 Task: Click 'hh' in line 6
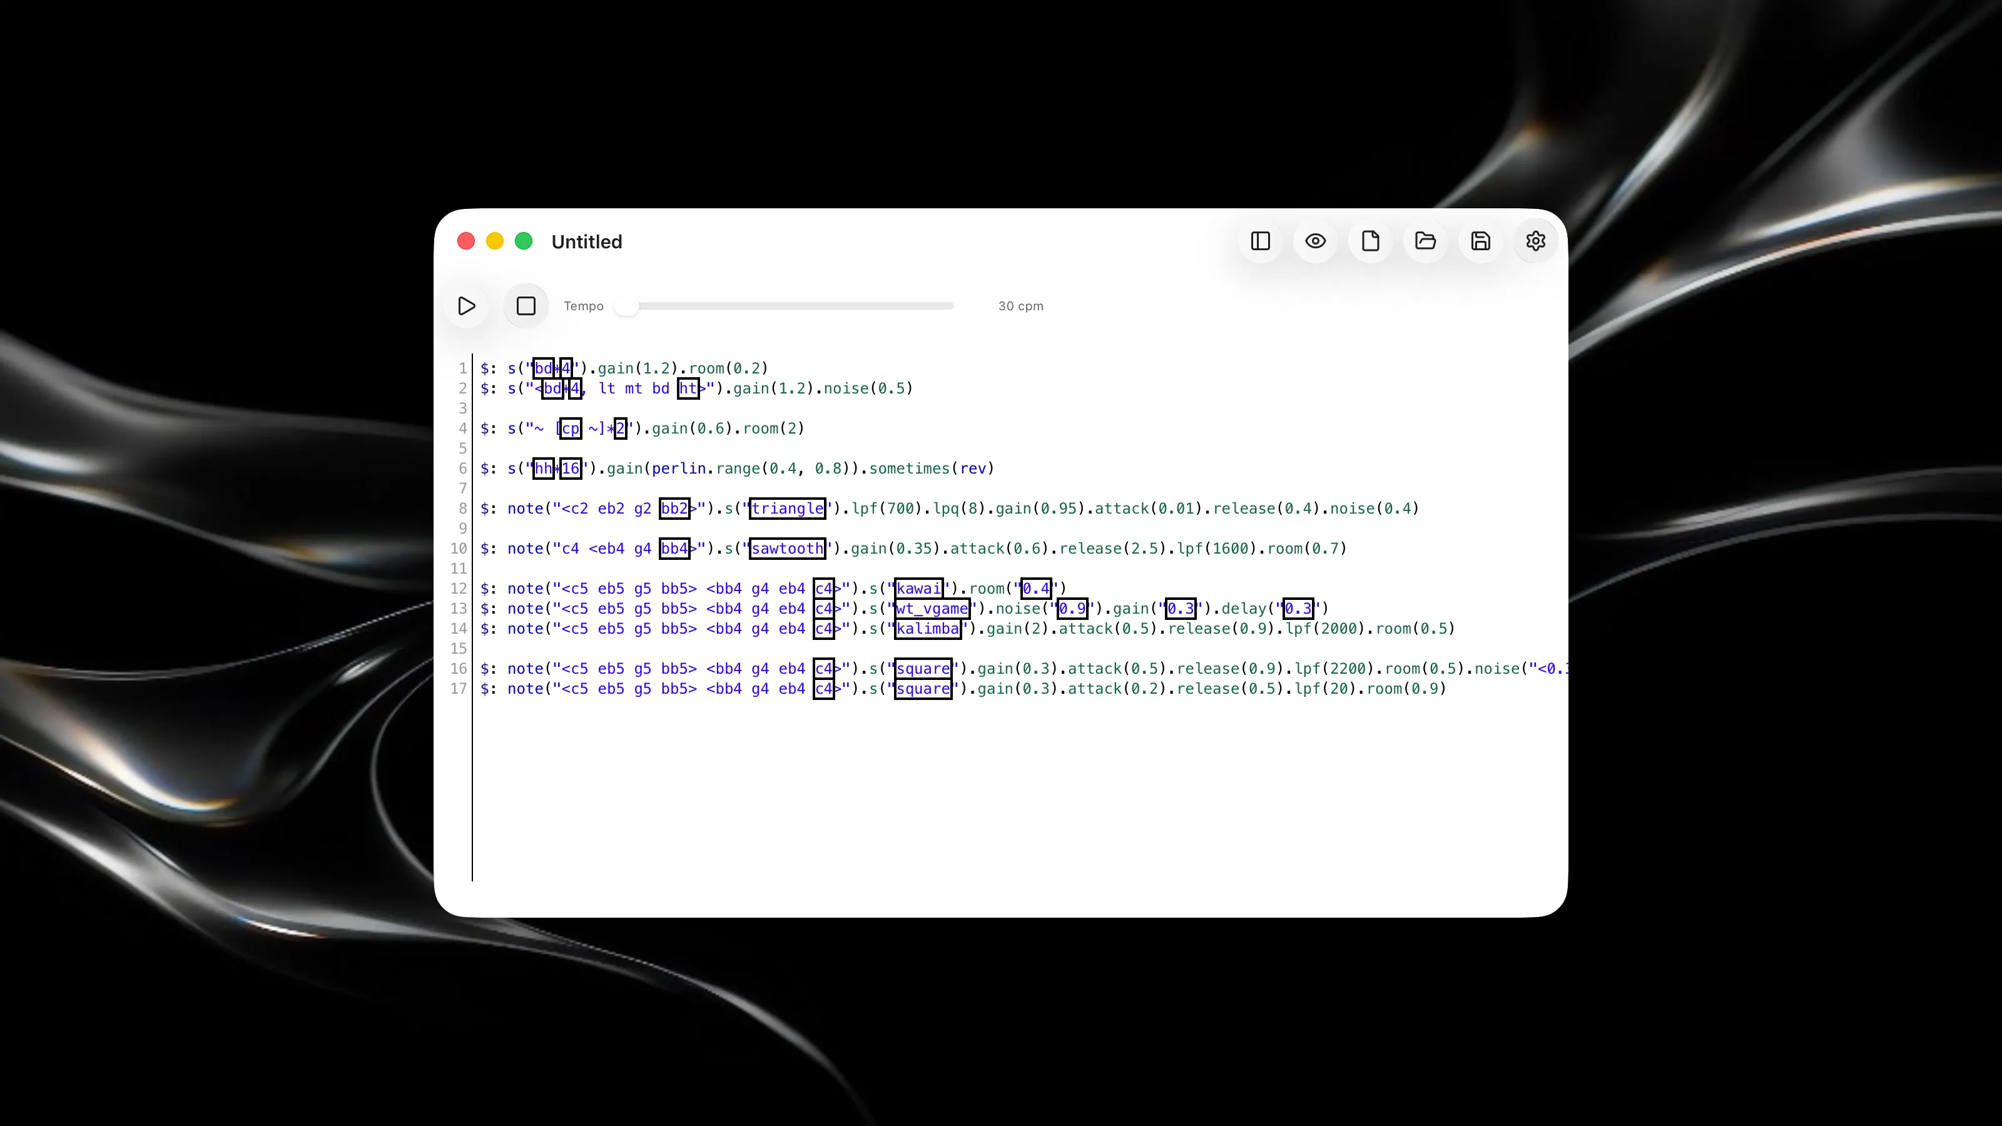[543, 469]
